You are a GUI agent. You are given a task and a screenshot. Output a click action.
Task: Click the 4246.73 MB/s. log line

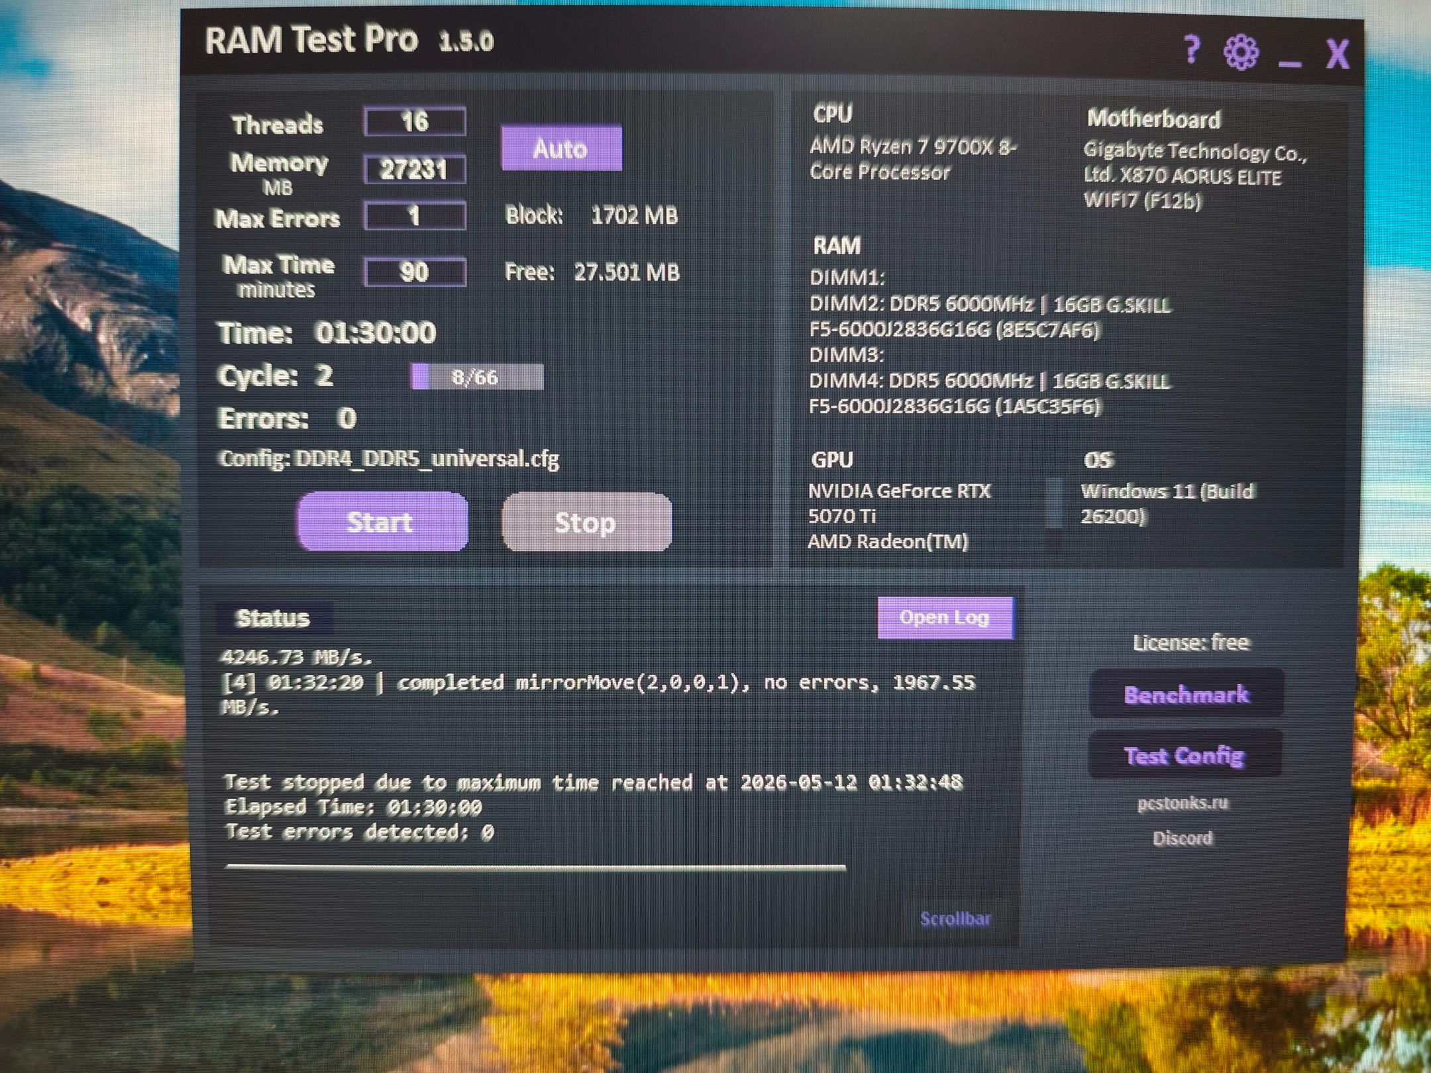coord(296,657)
